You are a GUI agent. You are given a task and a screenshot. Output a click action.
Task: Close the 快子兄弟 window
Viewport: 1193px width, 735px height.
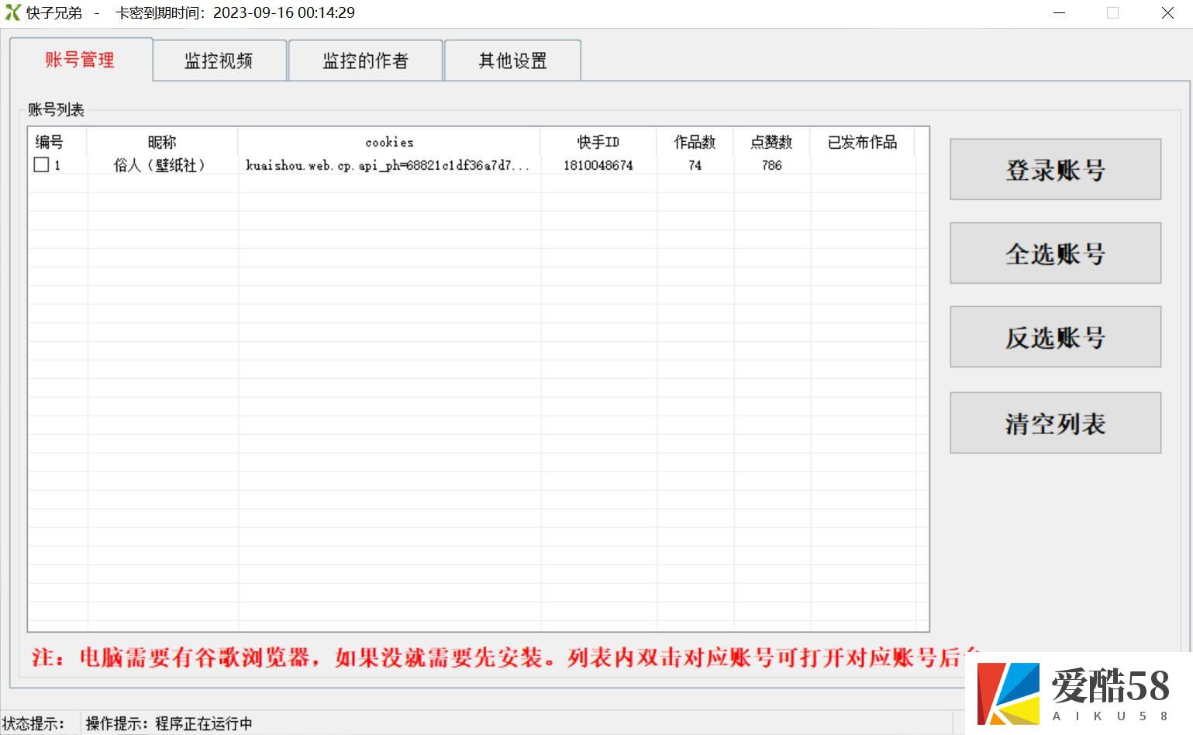click(1167, 13)
